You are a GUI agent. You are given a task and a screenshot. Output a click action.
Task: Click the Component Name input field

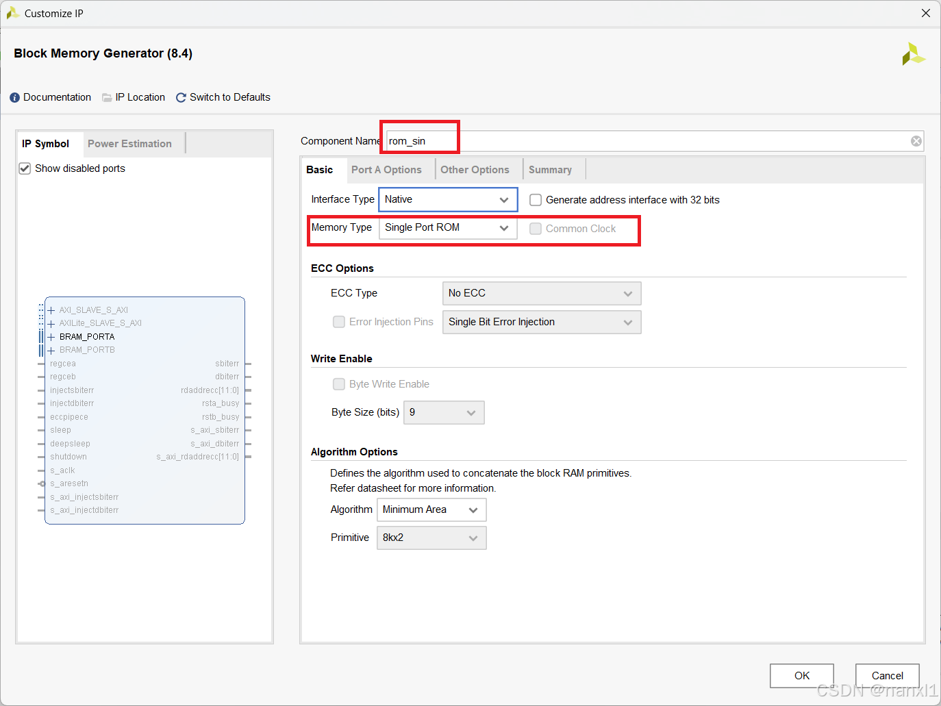point(655,141)
